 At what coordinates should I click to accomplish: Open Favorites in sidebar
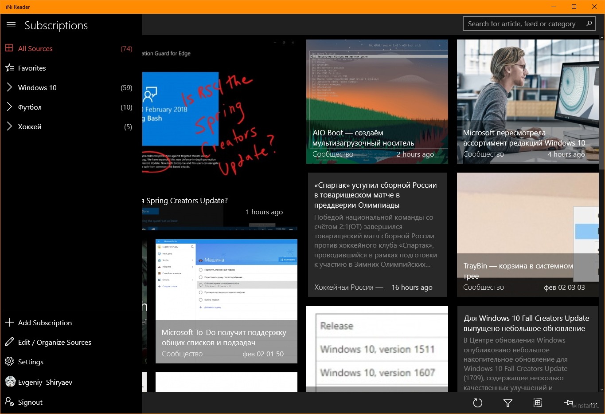pyautogui.click(x=71, y=68)
